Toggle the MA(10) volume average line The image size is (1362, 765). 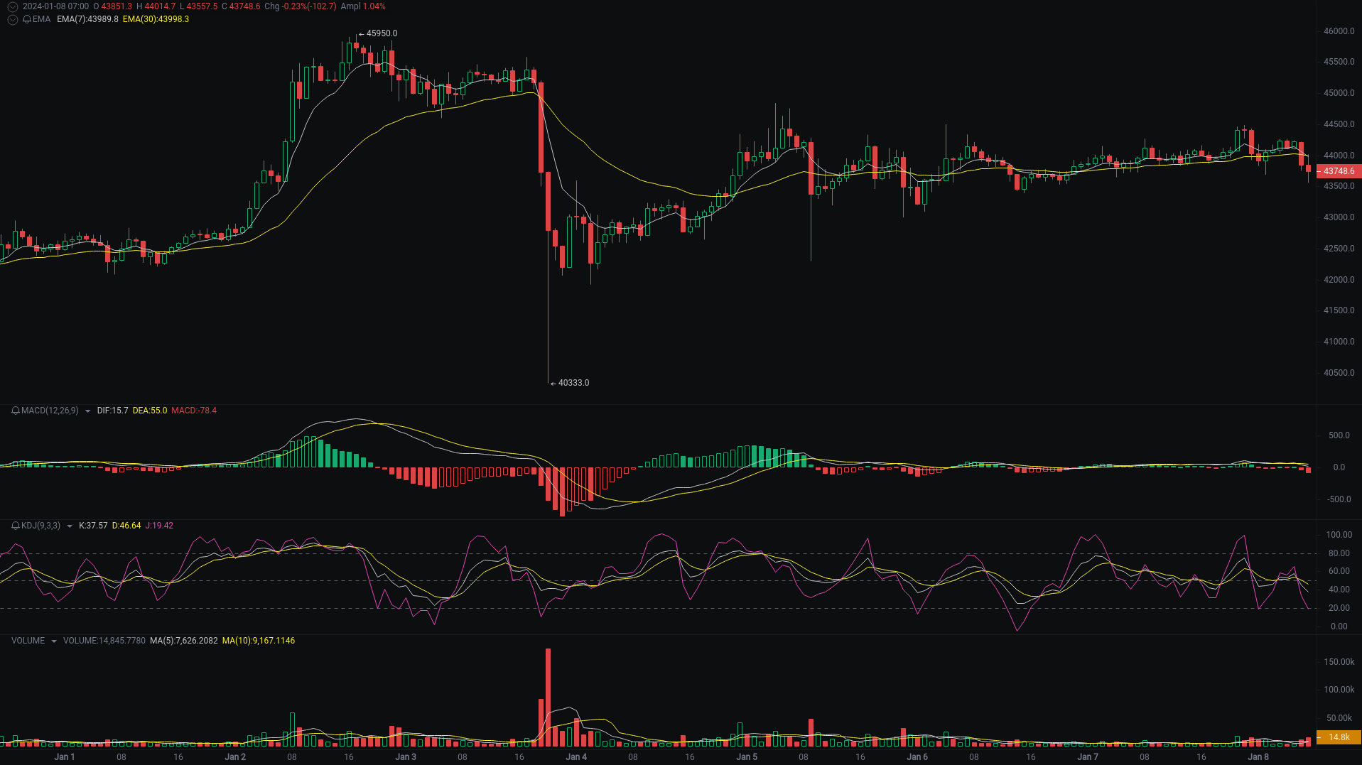pos(259,641)
